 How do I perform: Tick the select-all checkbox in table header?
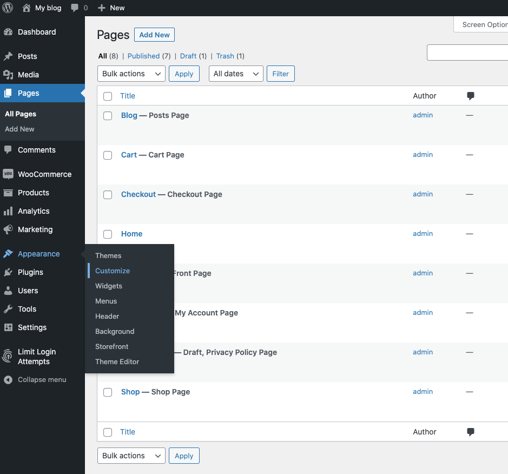[x=108, y=96]
